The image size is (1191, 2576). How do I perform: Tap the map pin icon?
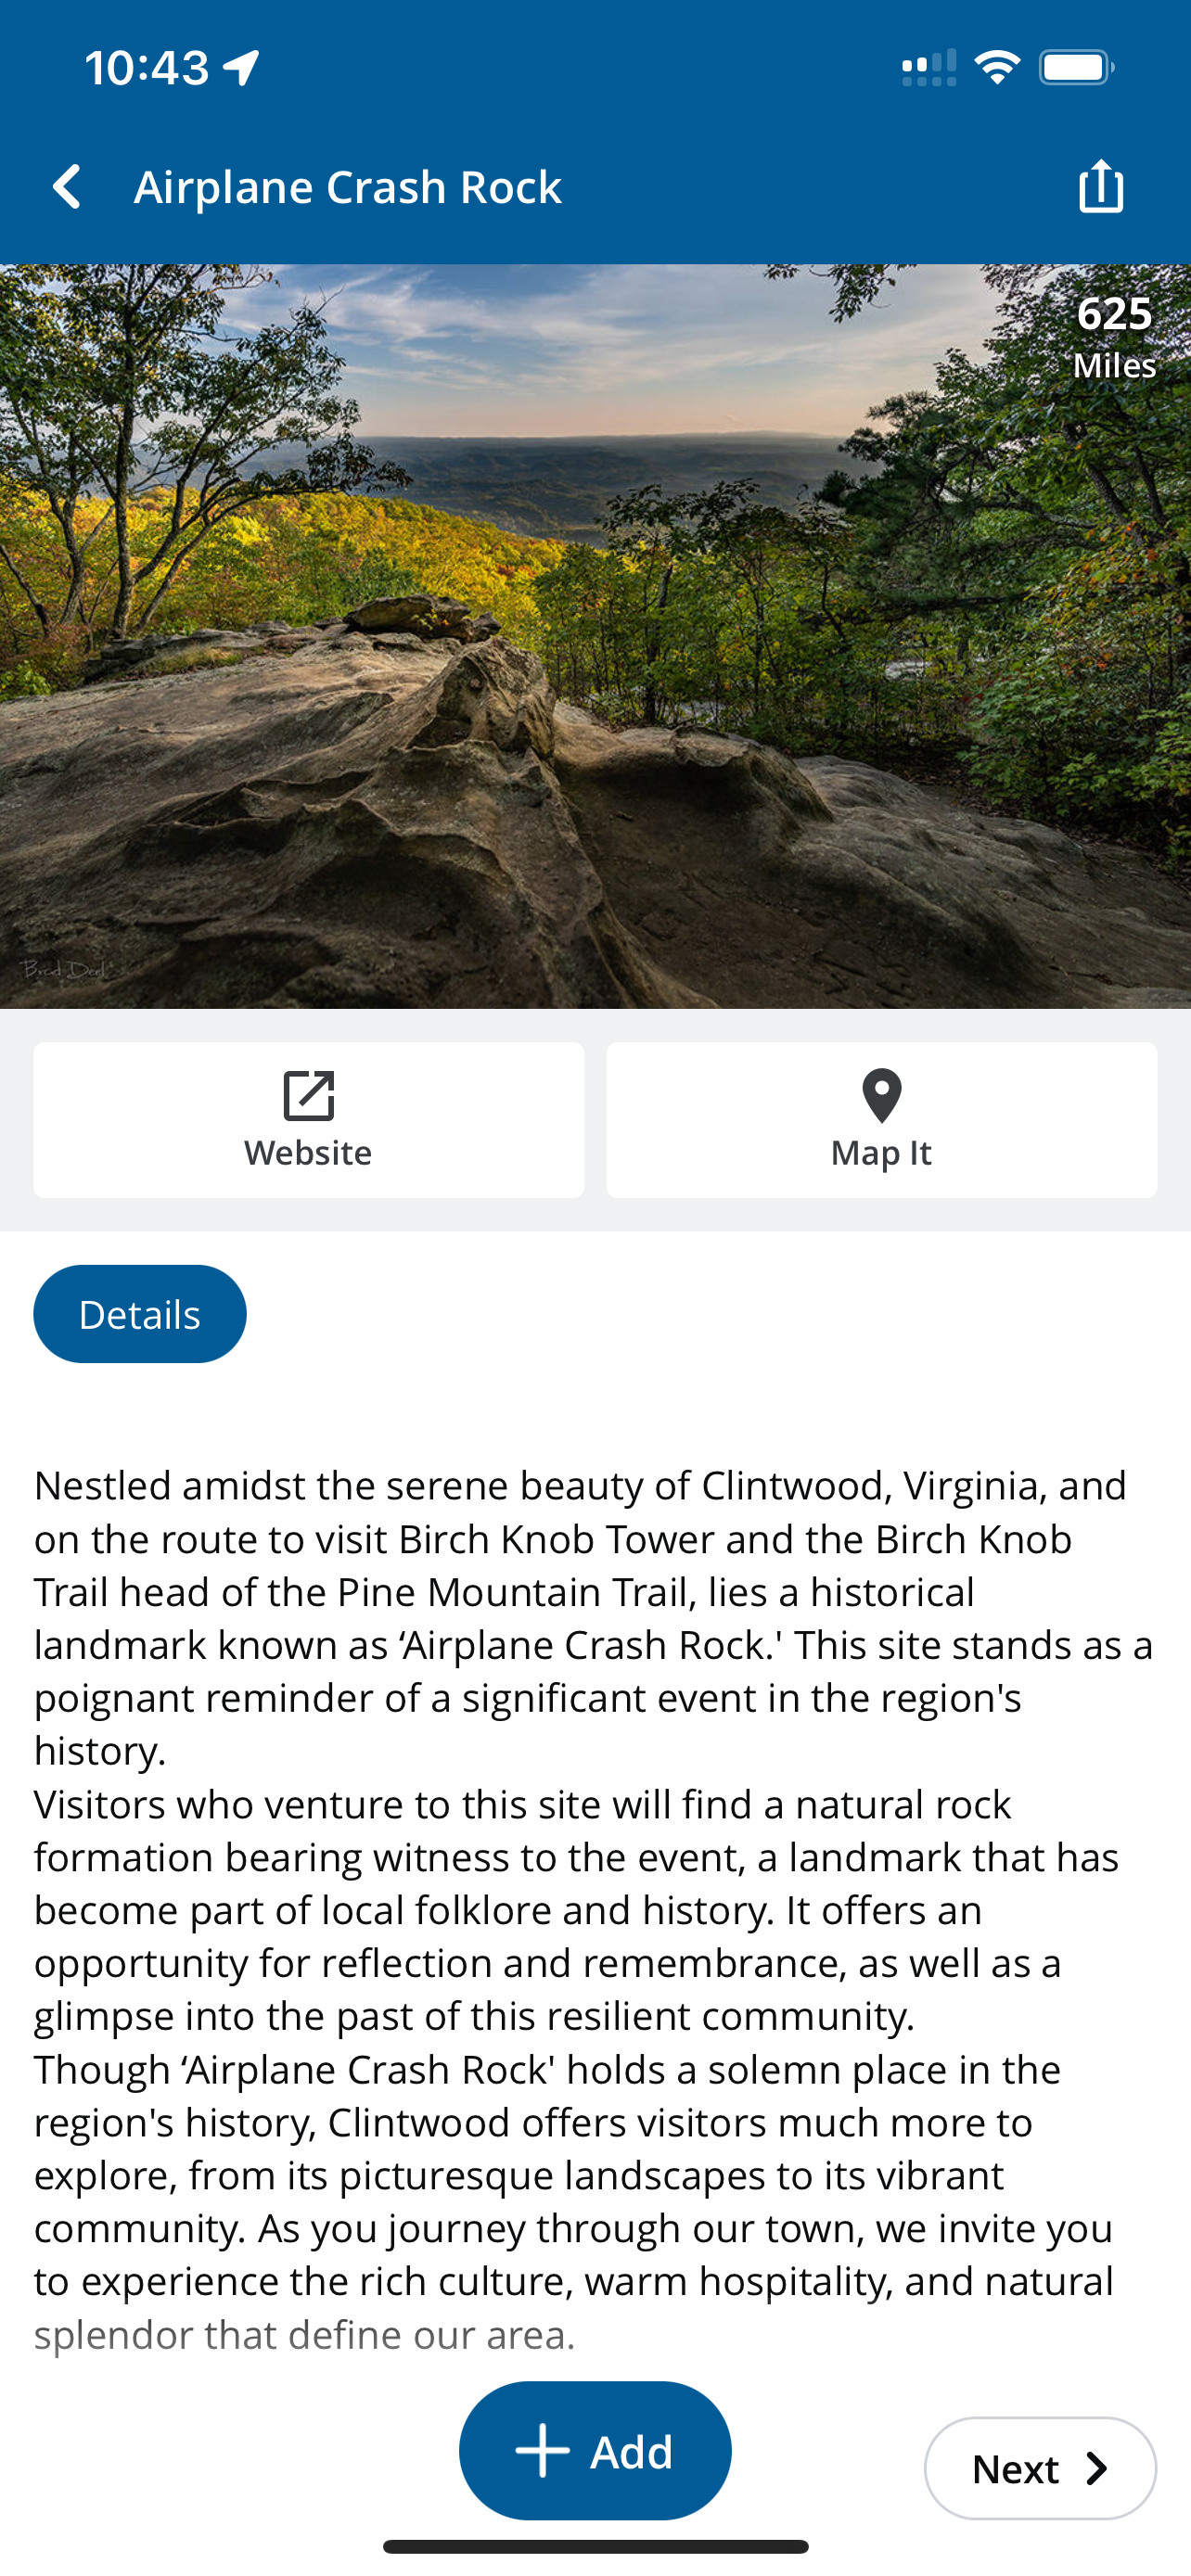click(881, 1096)
